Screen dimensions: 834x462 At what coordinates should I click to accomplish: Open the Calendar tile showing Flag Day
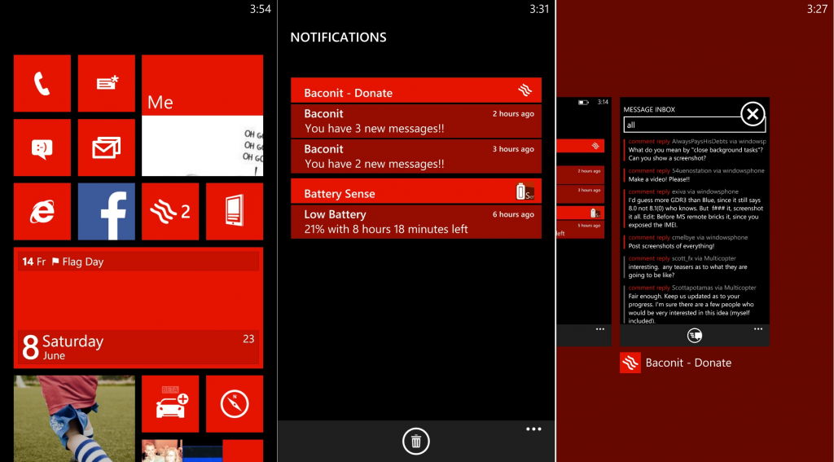(x=138, y=308)
